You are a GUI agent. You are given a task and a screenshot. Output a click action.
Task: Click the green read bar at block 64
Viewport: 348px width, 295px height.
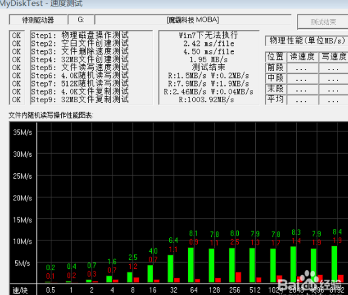point(191,265)
